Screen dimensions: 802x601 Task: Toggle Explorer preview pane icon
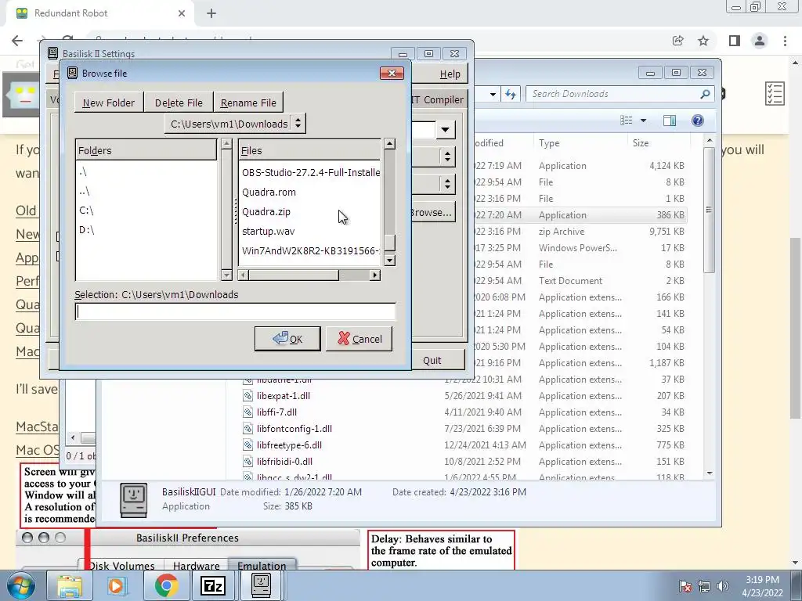click(670, 120)
